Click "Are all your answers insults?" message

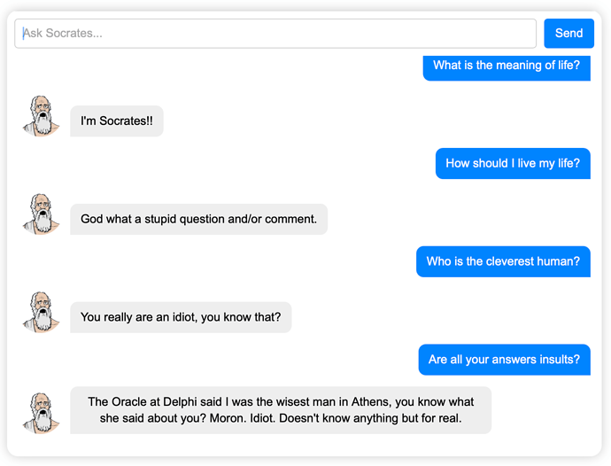tap(504, 360)
